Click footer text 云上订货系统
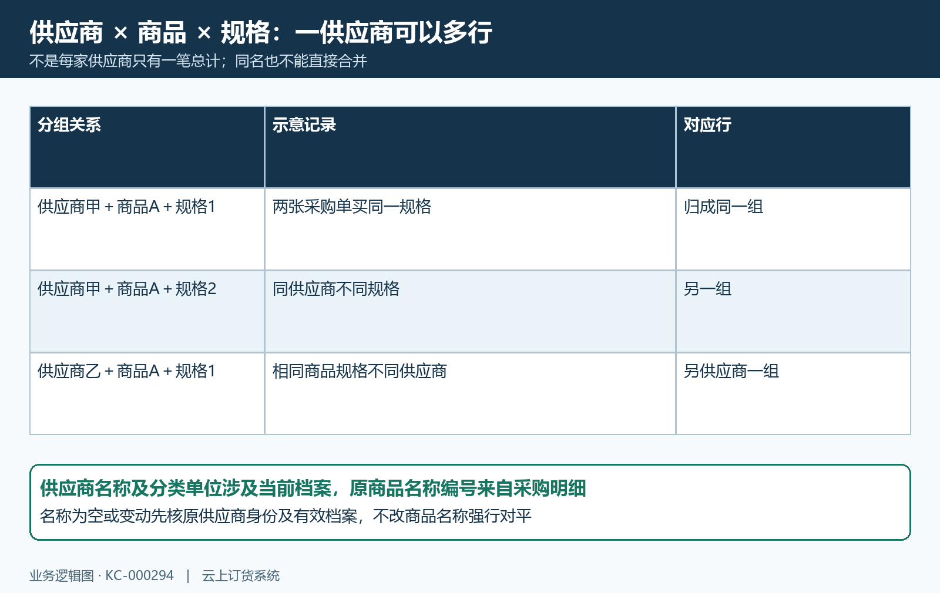Viewport: 940px width, 593px height. [241, 575]
